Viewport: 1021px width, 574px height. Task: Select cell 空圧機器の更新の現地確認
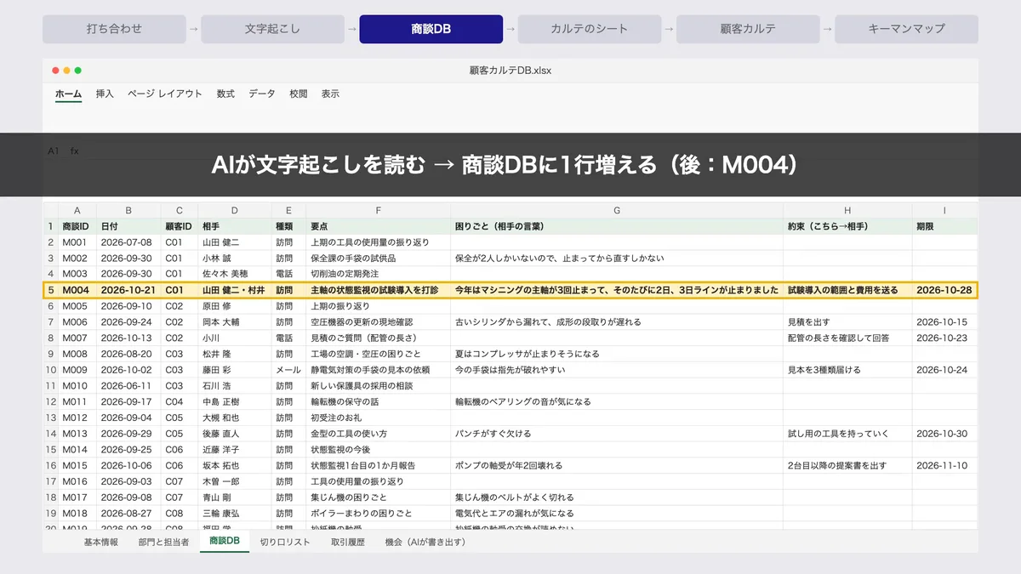click(379, 322)
